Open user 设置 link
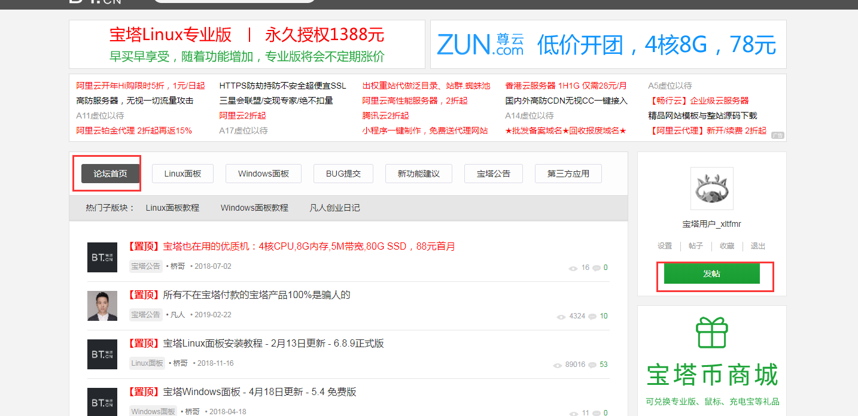This screenshot has width=858, height=416. point(665,246)
